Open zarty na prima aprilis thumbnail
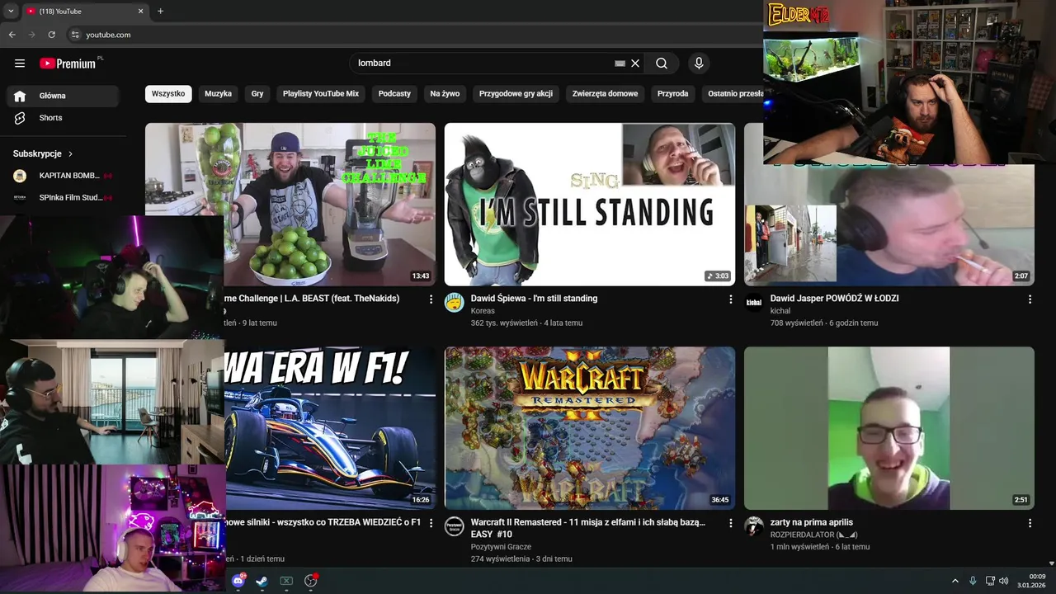1056x594 pixels. (x=889, y=427)
